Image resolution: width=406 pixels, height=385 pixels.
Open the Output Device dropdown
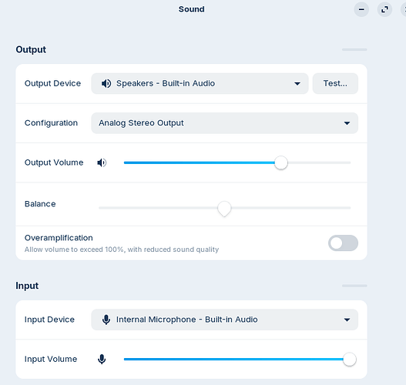pos(200,84)
